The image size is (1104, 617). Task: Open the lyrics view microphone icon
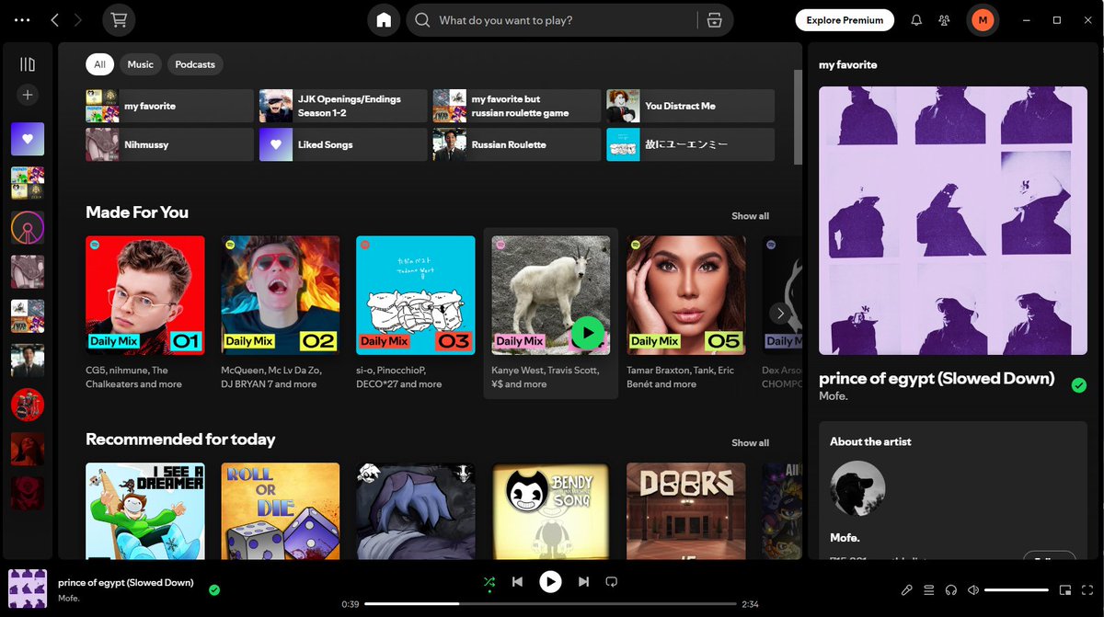906,589
